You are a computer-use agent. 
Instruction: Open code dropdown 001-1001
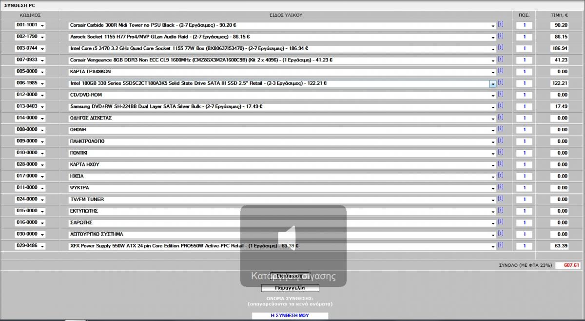pyautogui.click(x=30, y=25)
